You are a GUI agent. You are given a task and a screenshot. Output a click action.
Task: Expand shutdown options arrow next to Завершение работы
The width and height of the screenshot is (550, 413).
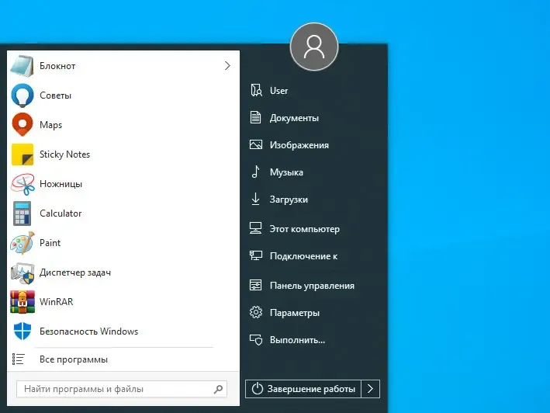click(x=370, y=389)
